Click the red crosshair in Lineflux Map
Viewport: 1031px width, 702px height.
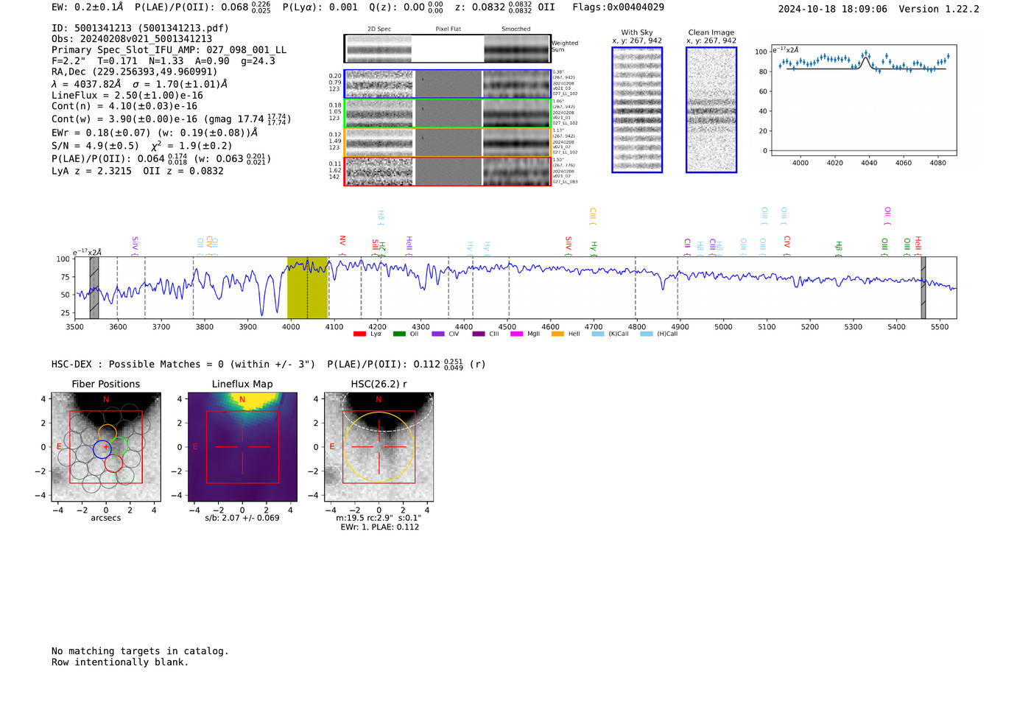pos(242,447)
